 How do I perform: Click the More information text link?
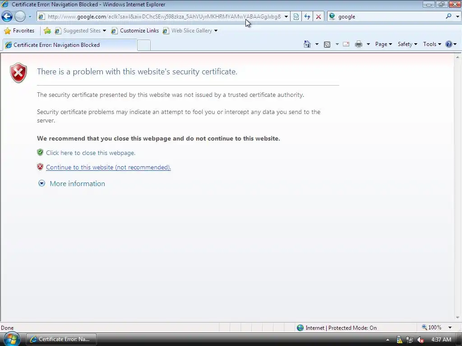point(78,184)
